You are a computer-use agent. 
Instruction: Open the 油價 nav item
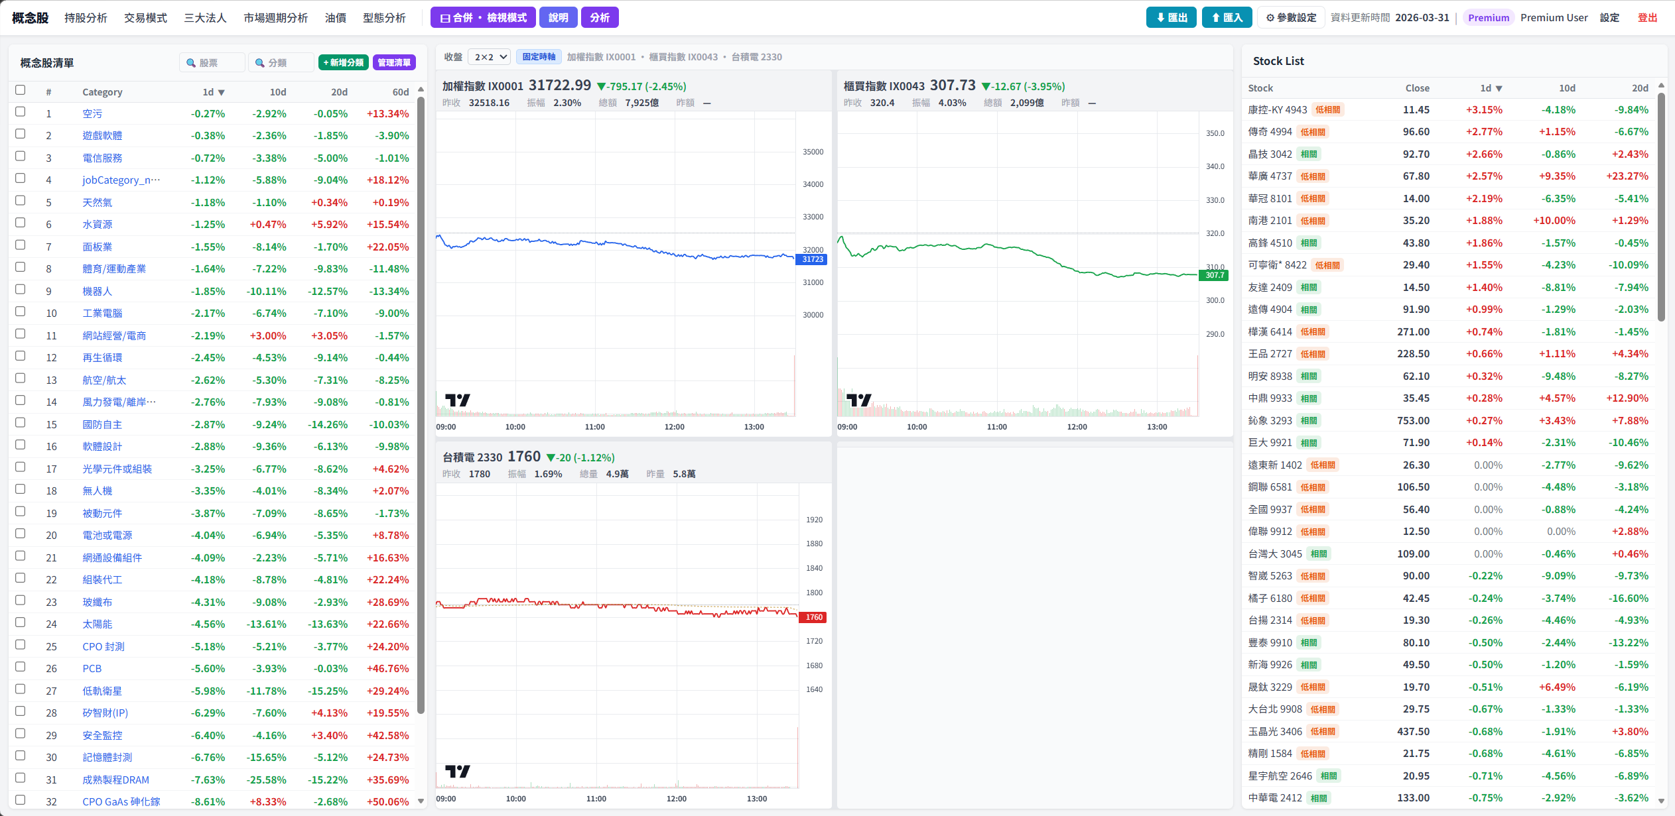pos(336,18)
